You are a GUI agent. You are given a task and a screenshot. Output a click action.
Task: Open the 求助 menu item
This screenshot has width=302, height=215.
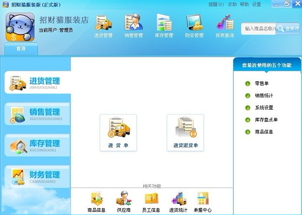point(232,4)
